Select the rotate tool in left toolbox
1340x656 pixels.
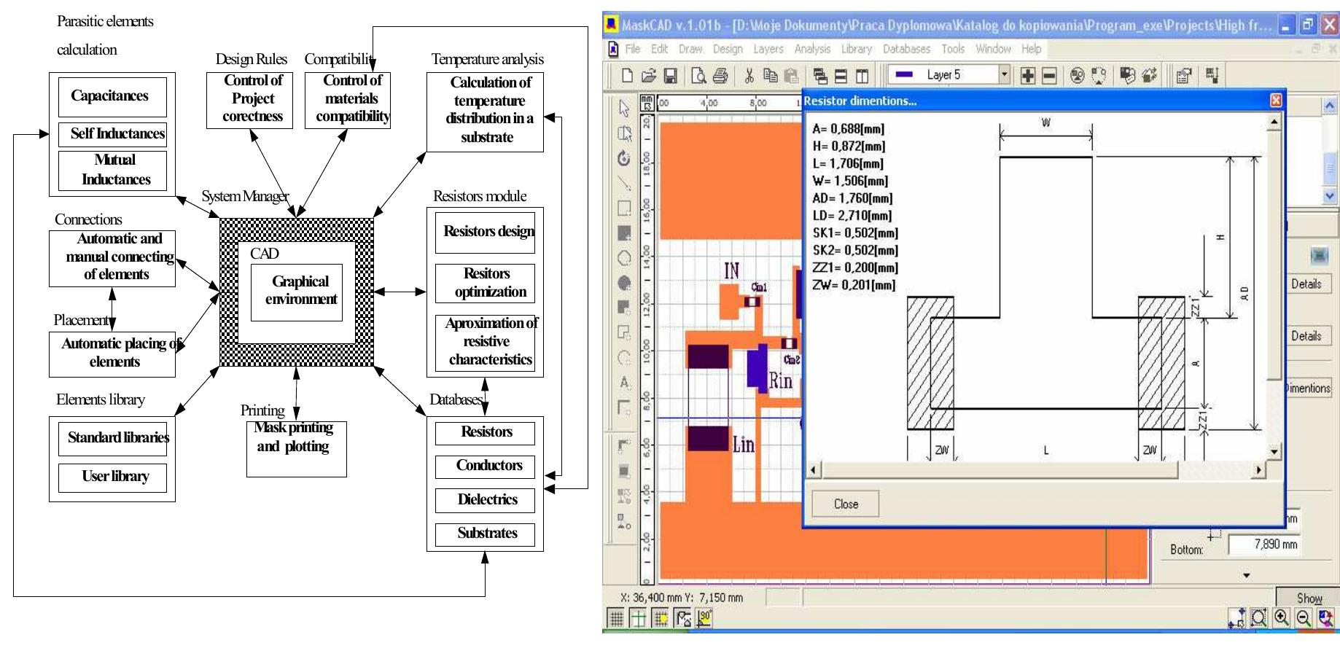tap(624, 158)
